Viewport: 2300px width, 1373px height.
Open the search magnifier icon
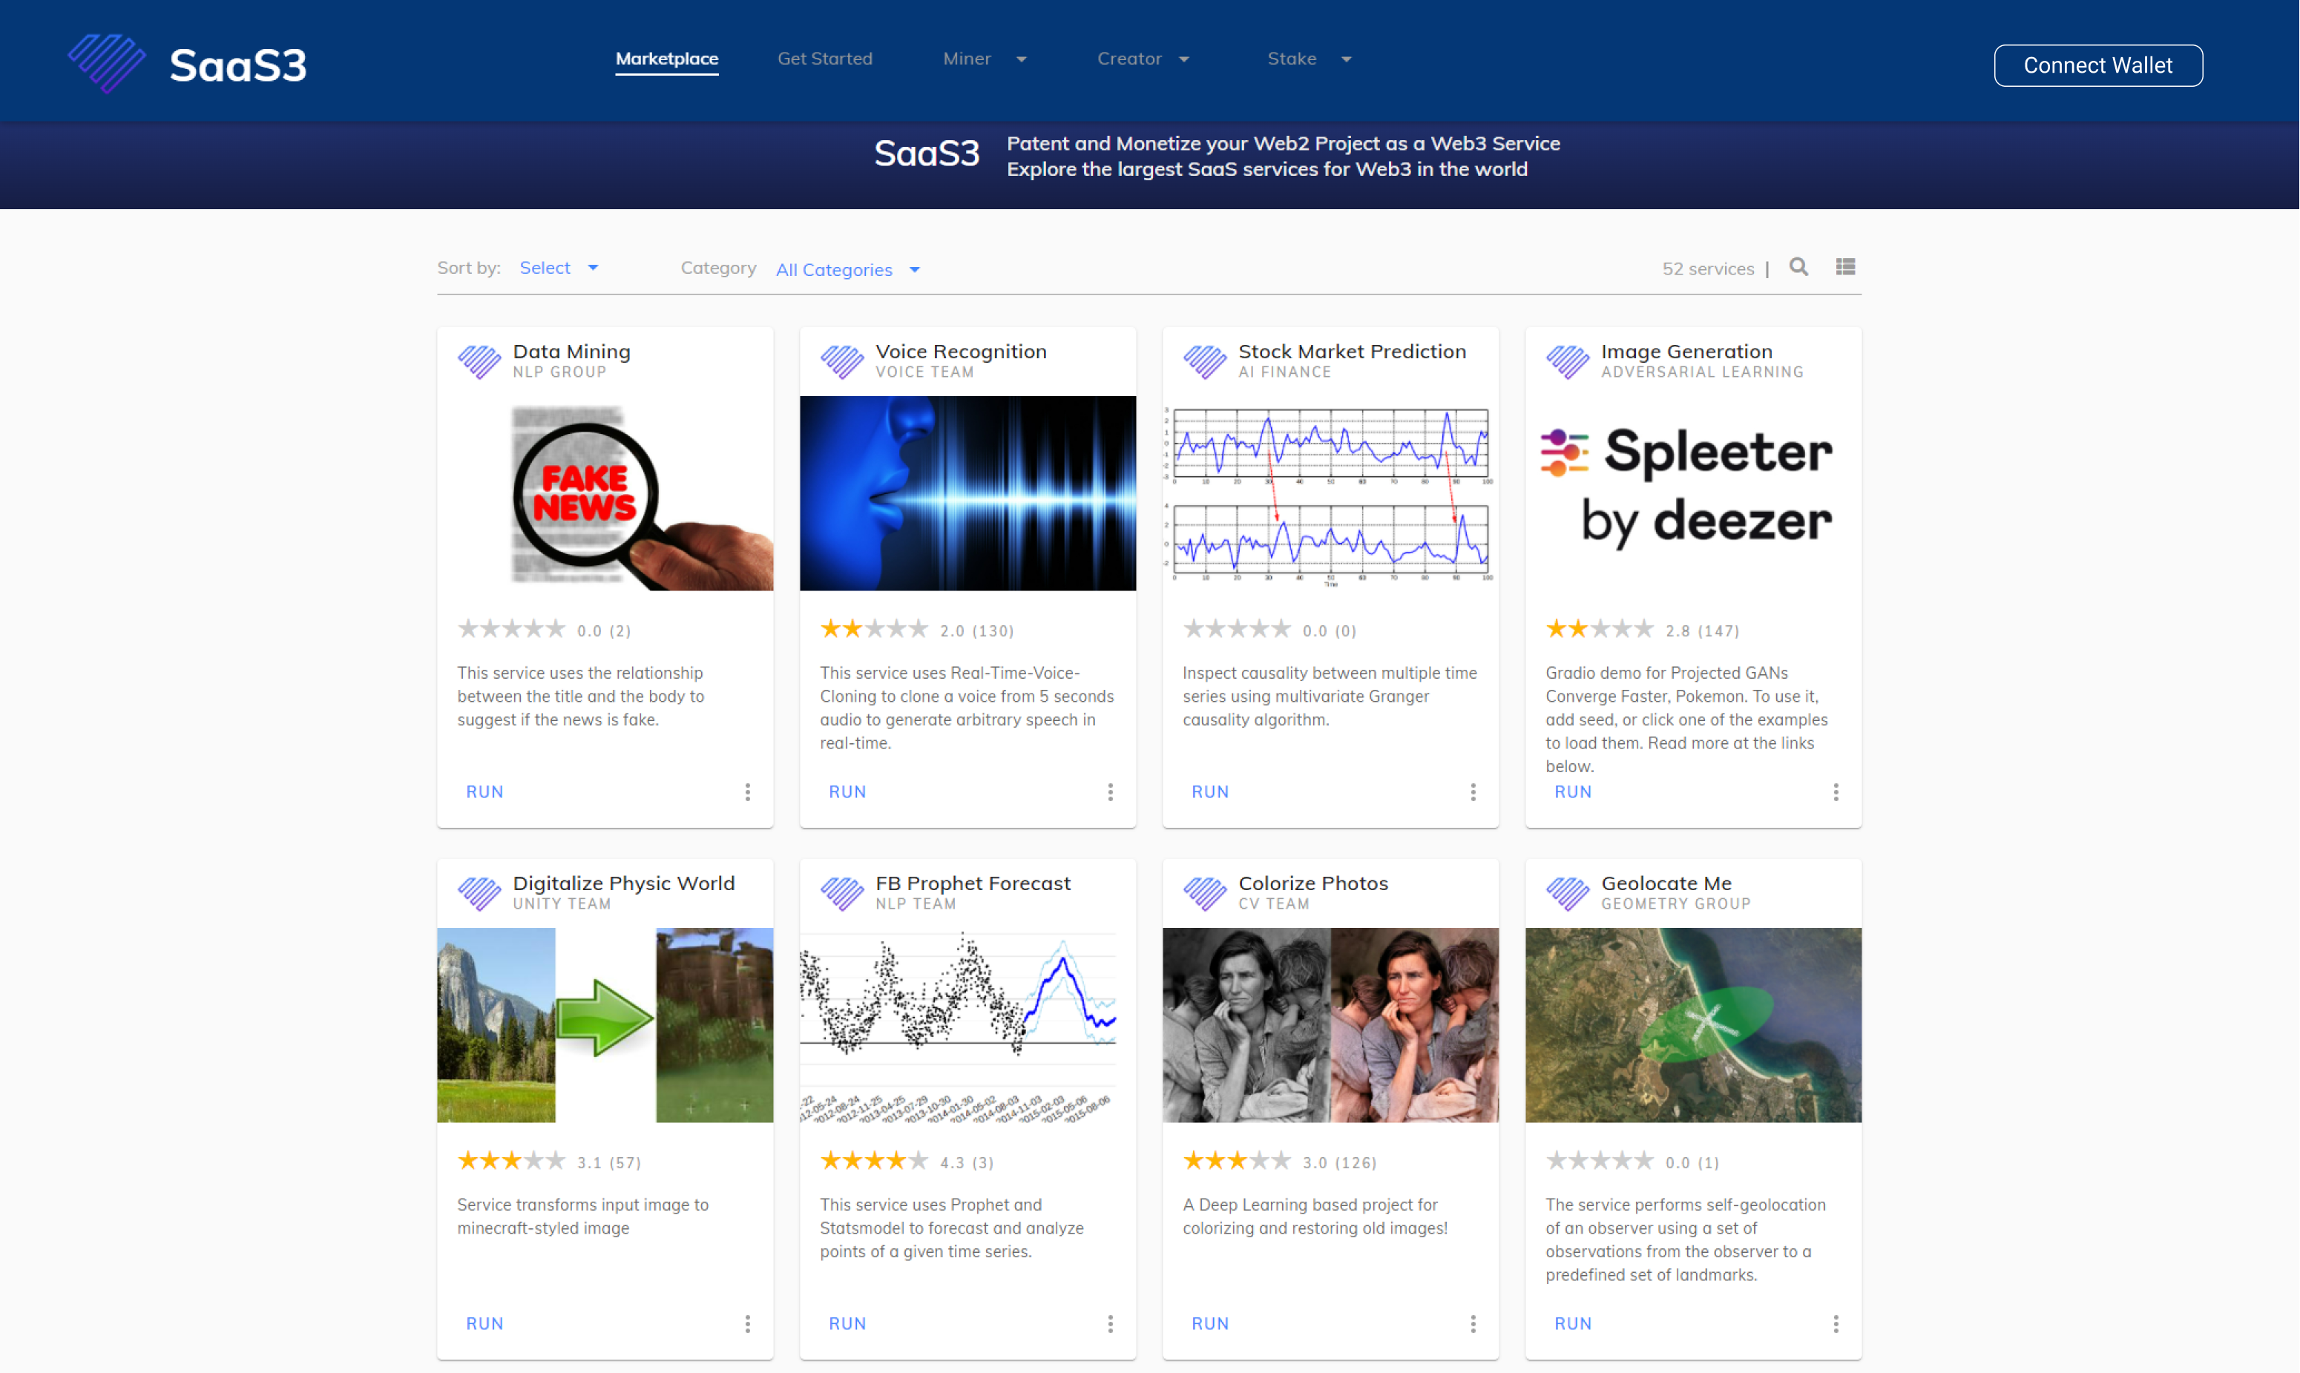1798,267
